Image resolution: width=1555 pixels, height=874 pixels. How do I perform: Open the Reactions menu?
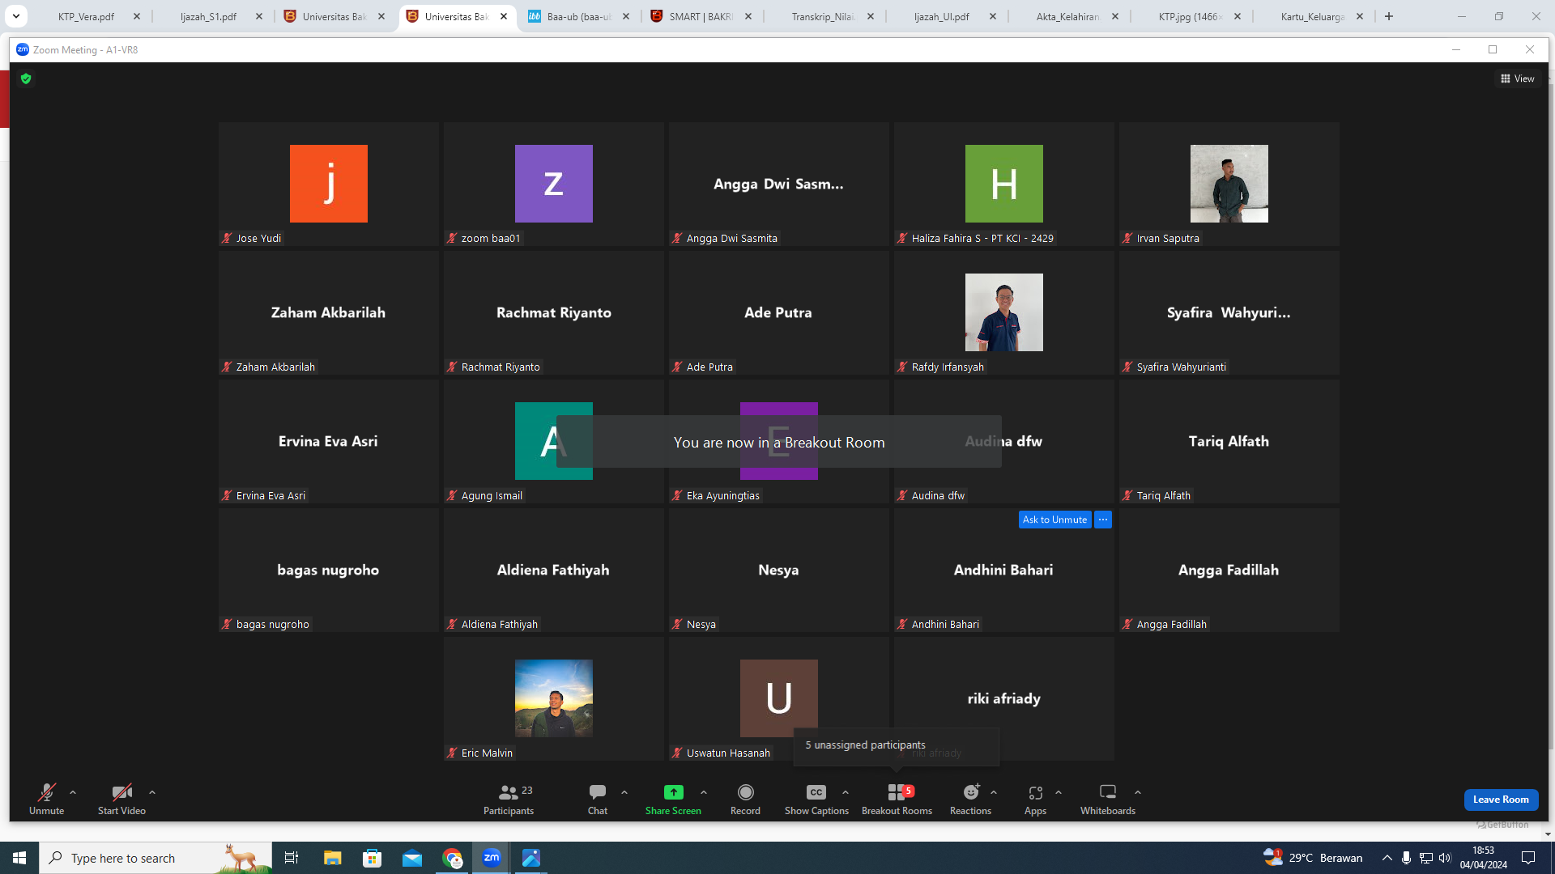click(x=970, y=799)
